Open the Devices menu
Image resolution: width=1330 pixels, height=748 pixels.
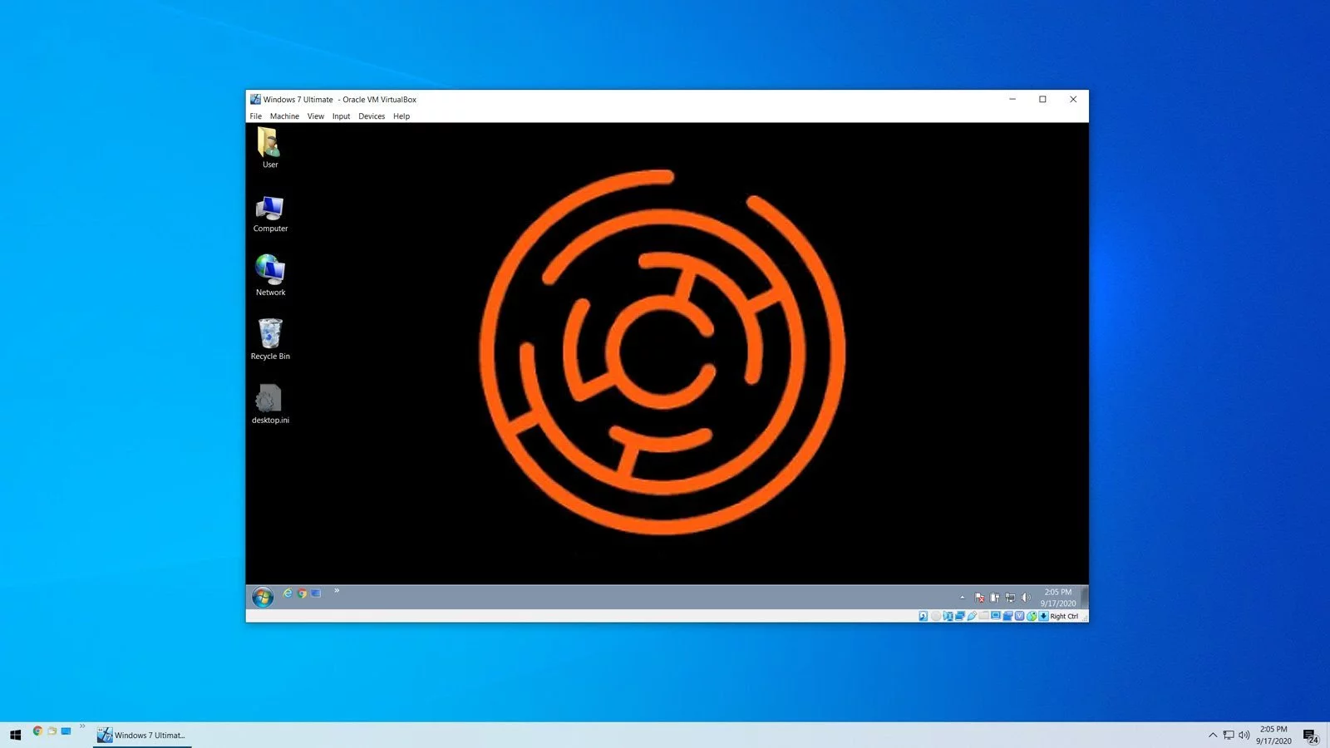[x=372, y=116]
